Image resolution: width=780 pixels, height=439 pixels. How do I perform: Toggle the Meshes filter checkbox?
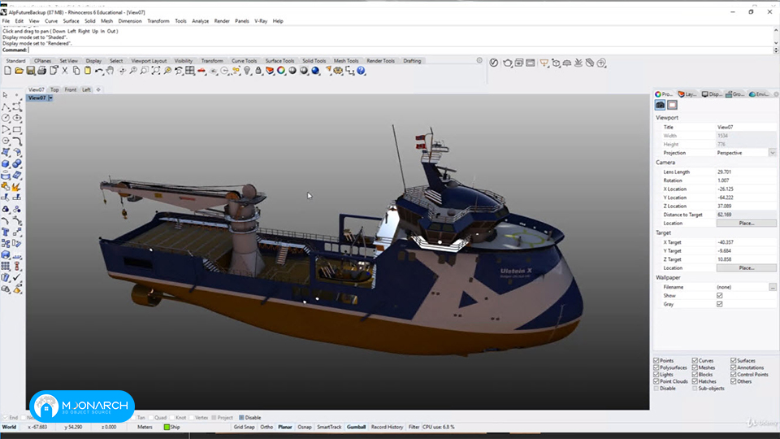[x=695, y=367]
